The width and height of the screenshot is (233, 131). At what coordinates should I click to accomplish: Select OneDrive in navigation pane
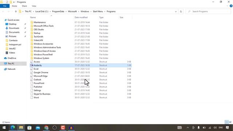click(x=12, y=58)
